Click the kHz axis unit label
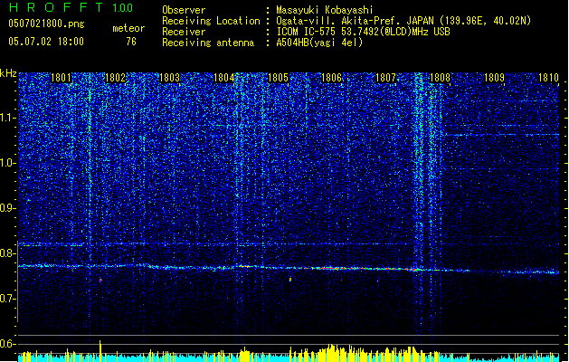 8,73
